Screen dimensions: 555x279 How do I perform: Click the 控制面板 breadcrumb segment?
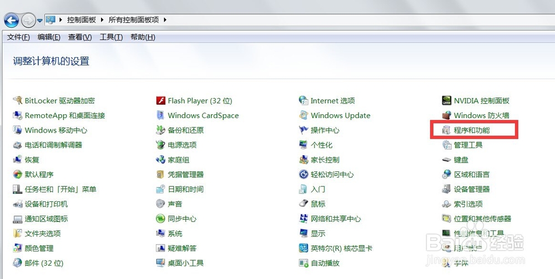82,20
